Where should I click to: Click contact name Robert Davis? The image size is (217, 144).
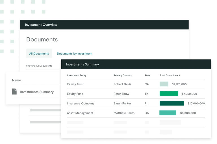pyautogui.click(x=122, y=84)
